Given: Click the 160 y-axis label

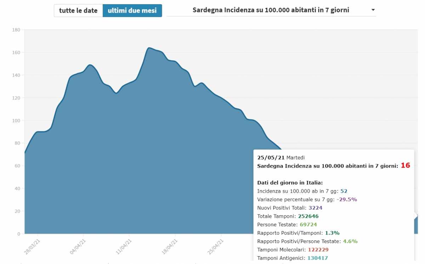Looking at the screenshot, I should point(16,52).
